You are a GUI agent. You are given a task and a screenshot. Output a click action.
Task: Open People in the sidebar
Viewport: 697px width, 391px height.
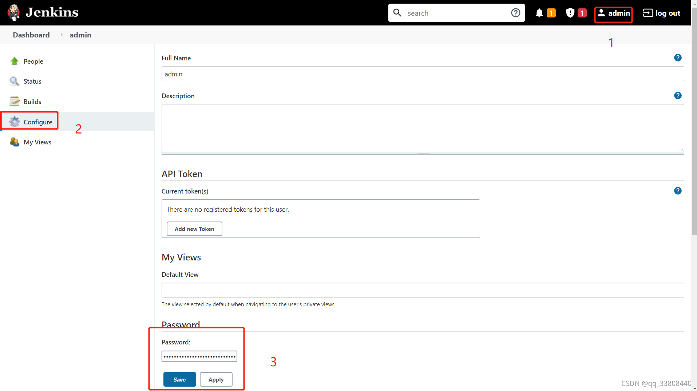coord(33,61)
